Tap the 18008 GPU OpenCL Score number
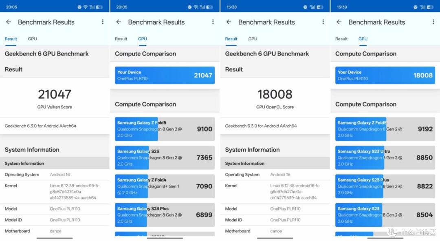The image size is (440, 241). [x=275, y=94]
